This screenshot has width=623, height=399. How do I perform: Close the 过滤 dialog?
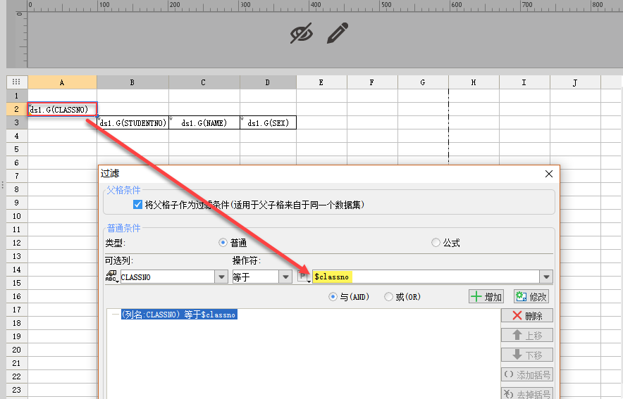(x=549, y=174)
